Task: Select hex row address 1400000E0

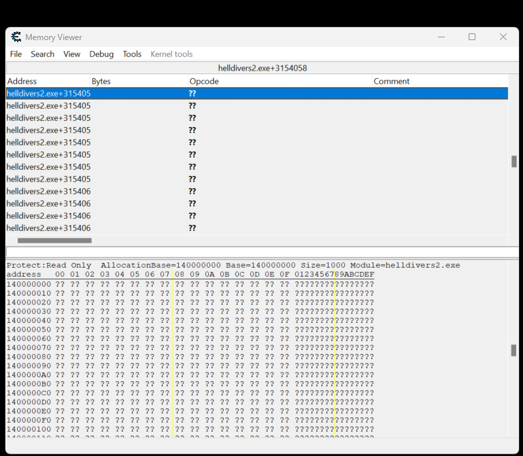Action: (29, 411)
